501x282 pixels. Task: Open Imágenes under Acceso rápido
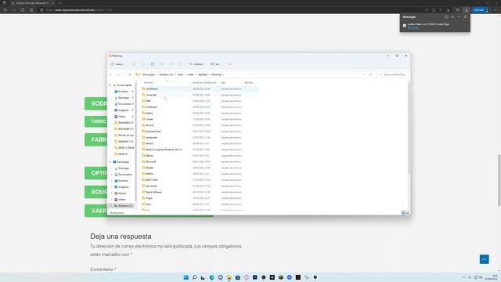coord(124,110)
